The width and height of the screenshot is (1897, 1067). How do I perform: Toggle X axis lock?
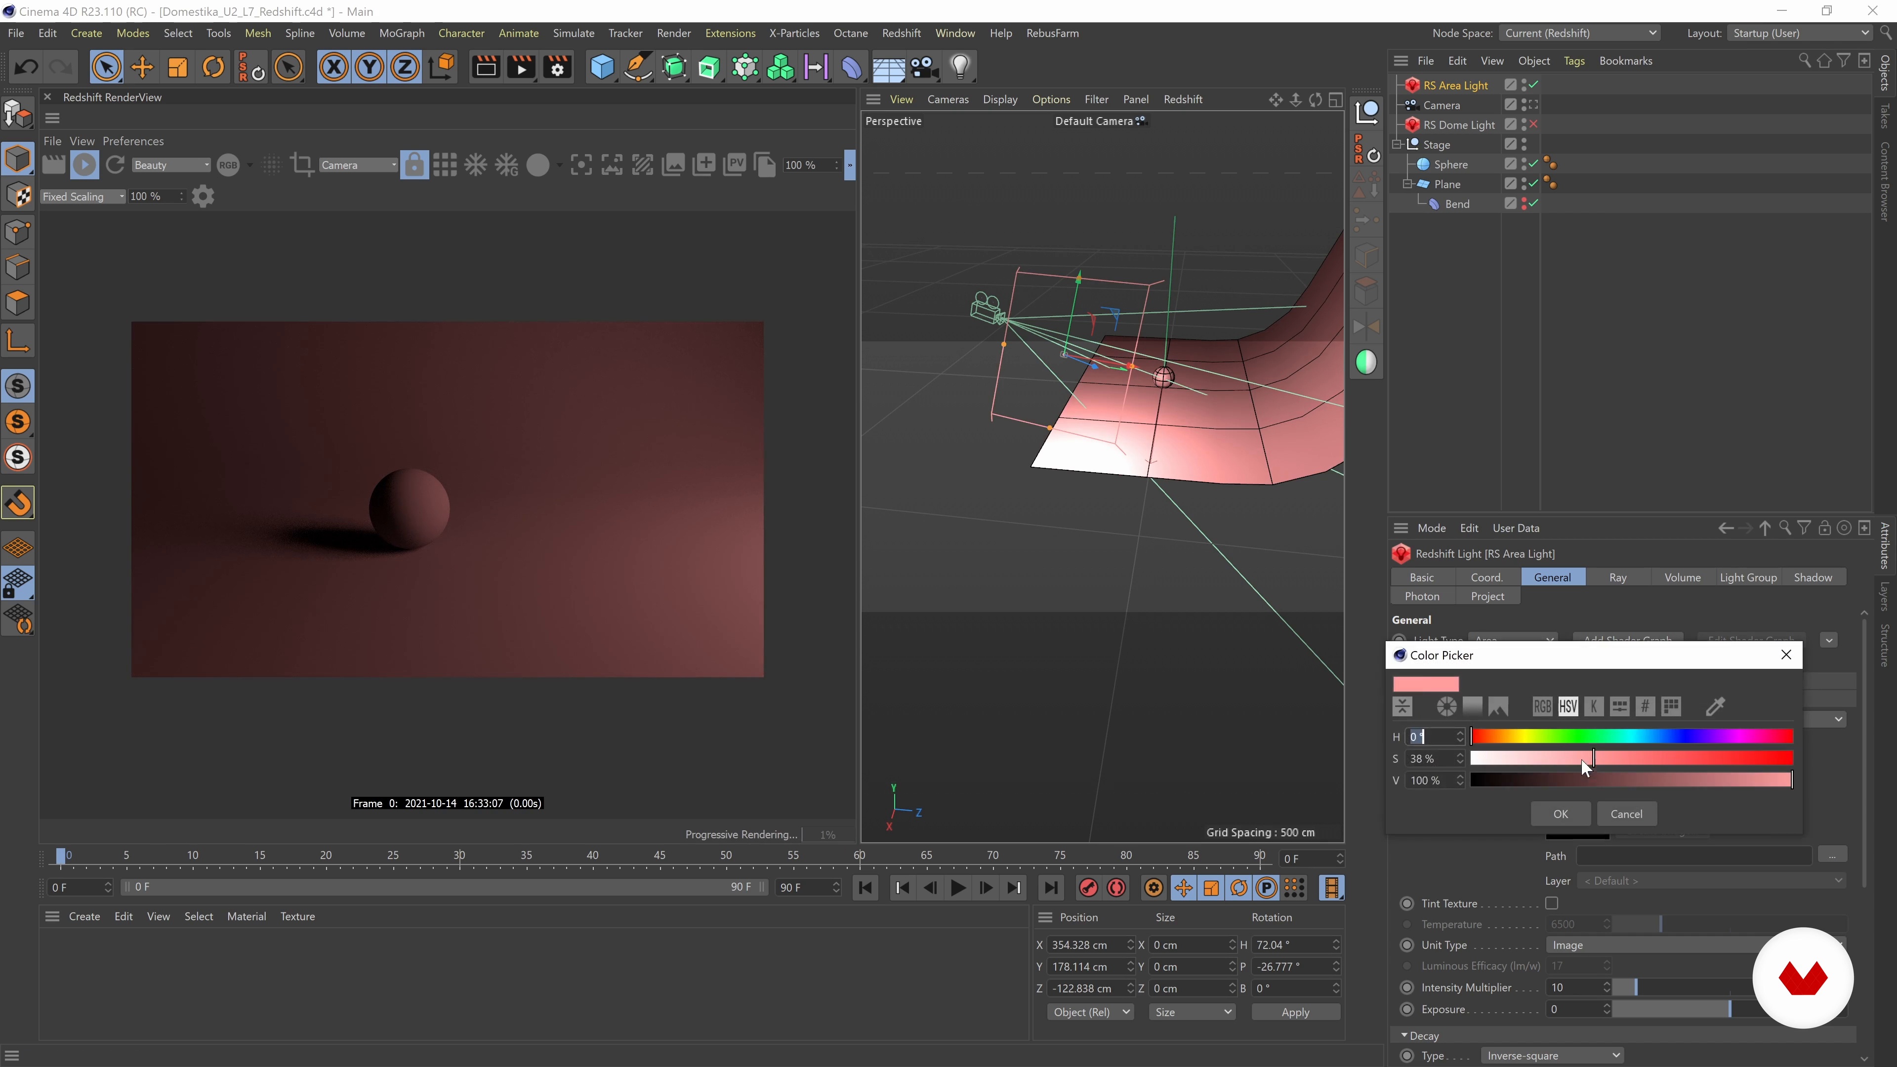click(333, 68)
